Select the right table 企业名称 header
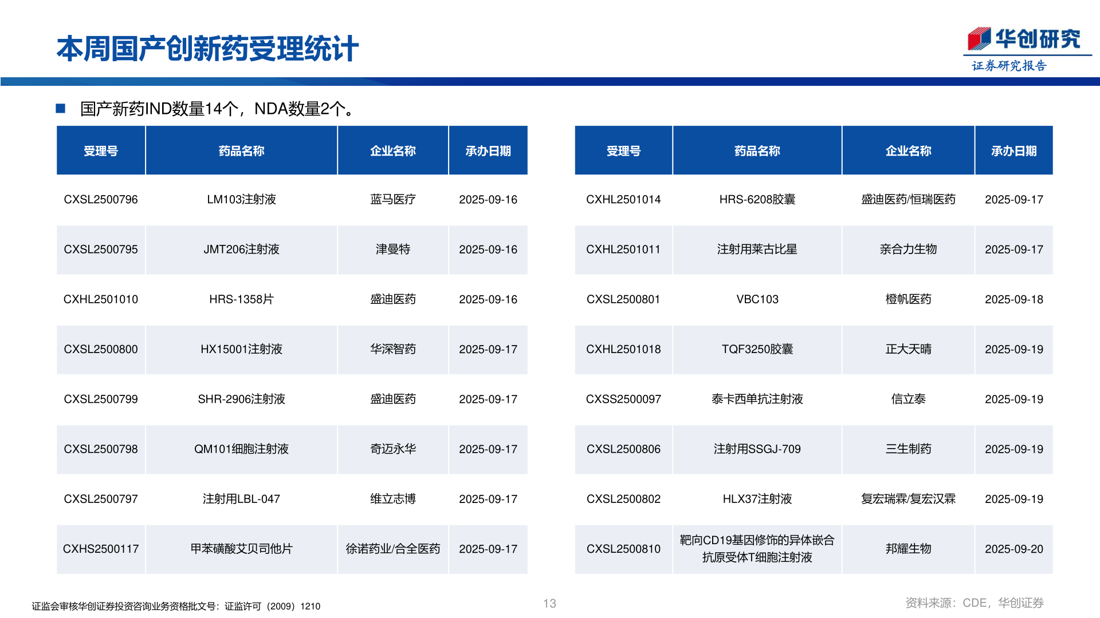Image resolution: width=1100 pixels, height=618 pixels. pyautogui.click(x=908, y=151)
